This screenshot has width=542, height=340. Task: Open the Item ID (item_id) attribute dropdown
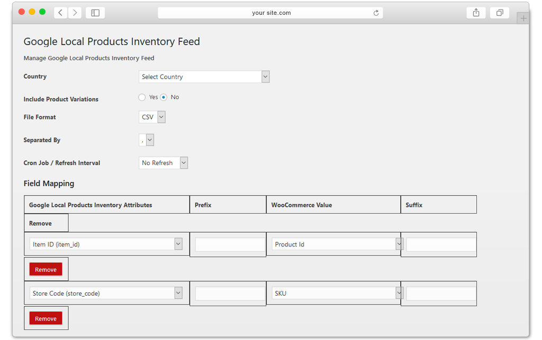coord(106,244)
